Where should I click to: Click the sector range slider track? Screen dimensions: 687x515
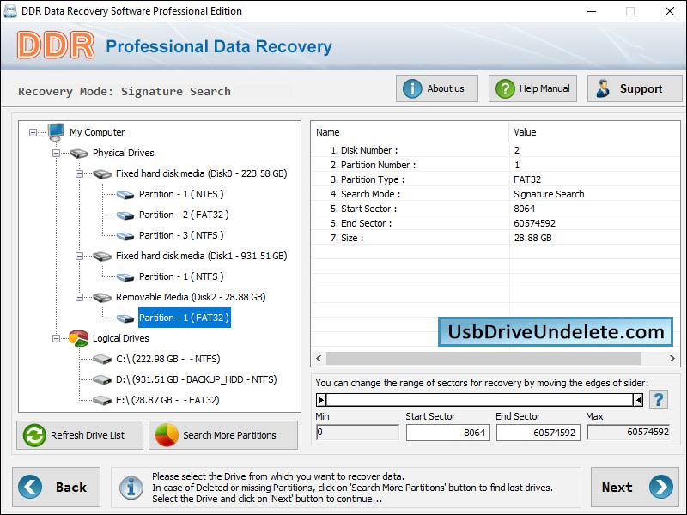[x=480, y=399]
